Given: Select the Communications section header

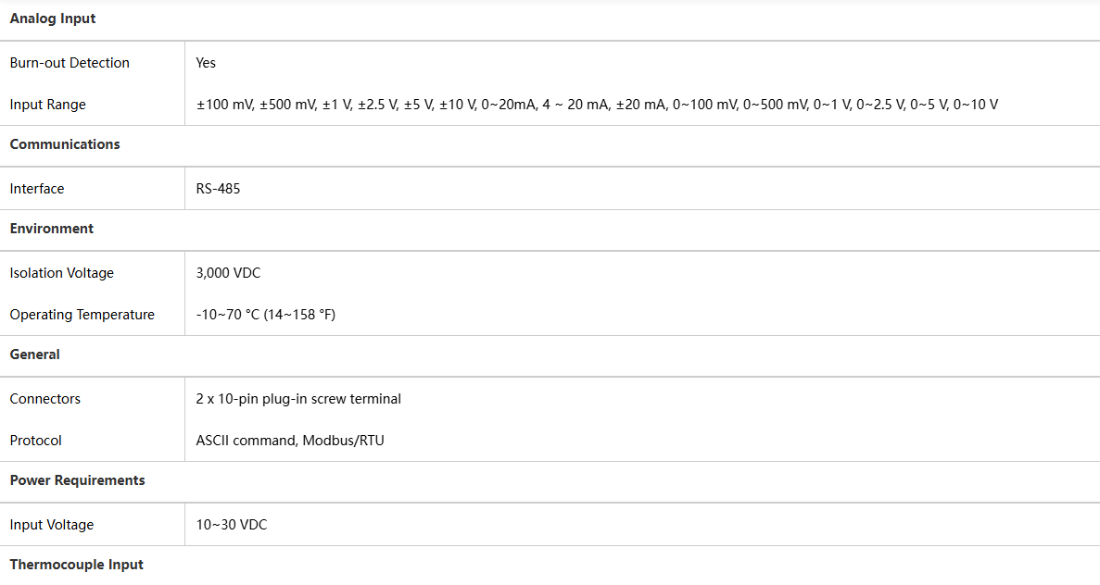Looking at the screenshot, I should [x=65, y=144].
